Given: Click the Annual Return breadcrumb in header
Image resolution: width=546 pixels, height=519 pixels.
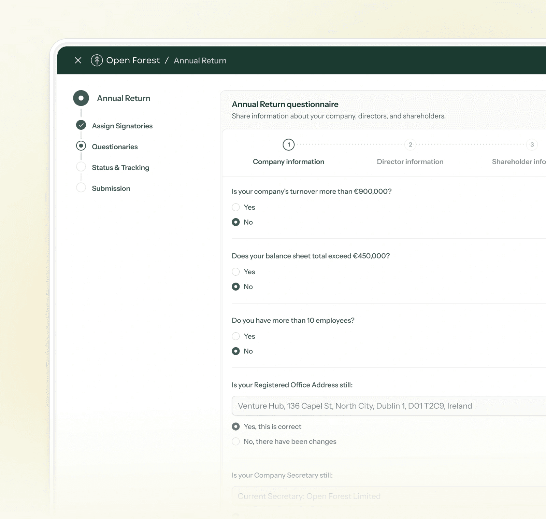Looking at the screenshot, I should coord(200,60).
